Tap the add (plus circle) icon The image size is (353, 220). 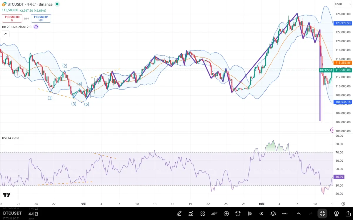226,214
